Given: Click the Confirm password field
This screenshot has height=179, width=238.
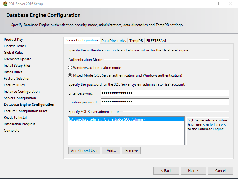Looking at the screenshot, I should (165, 102).
